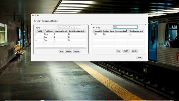This screenshot has height=101, width=179.
Task: Exit the Inventory Management System
Action: point(139,58)
